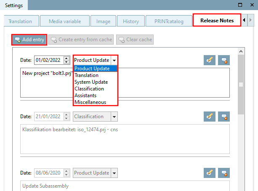Click the scroll up arrow of entries list
The image size is (258, 191).
(x=241, y=51)
